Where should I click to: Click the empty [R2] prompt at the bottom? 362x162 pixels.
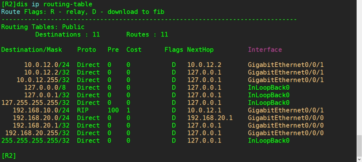(9, 156)
